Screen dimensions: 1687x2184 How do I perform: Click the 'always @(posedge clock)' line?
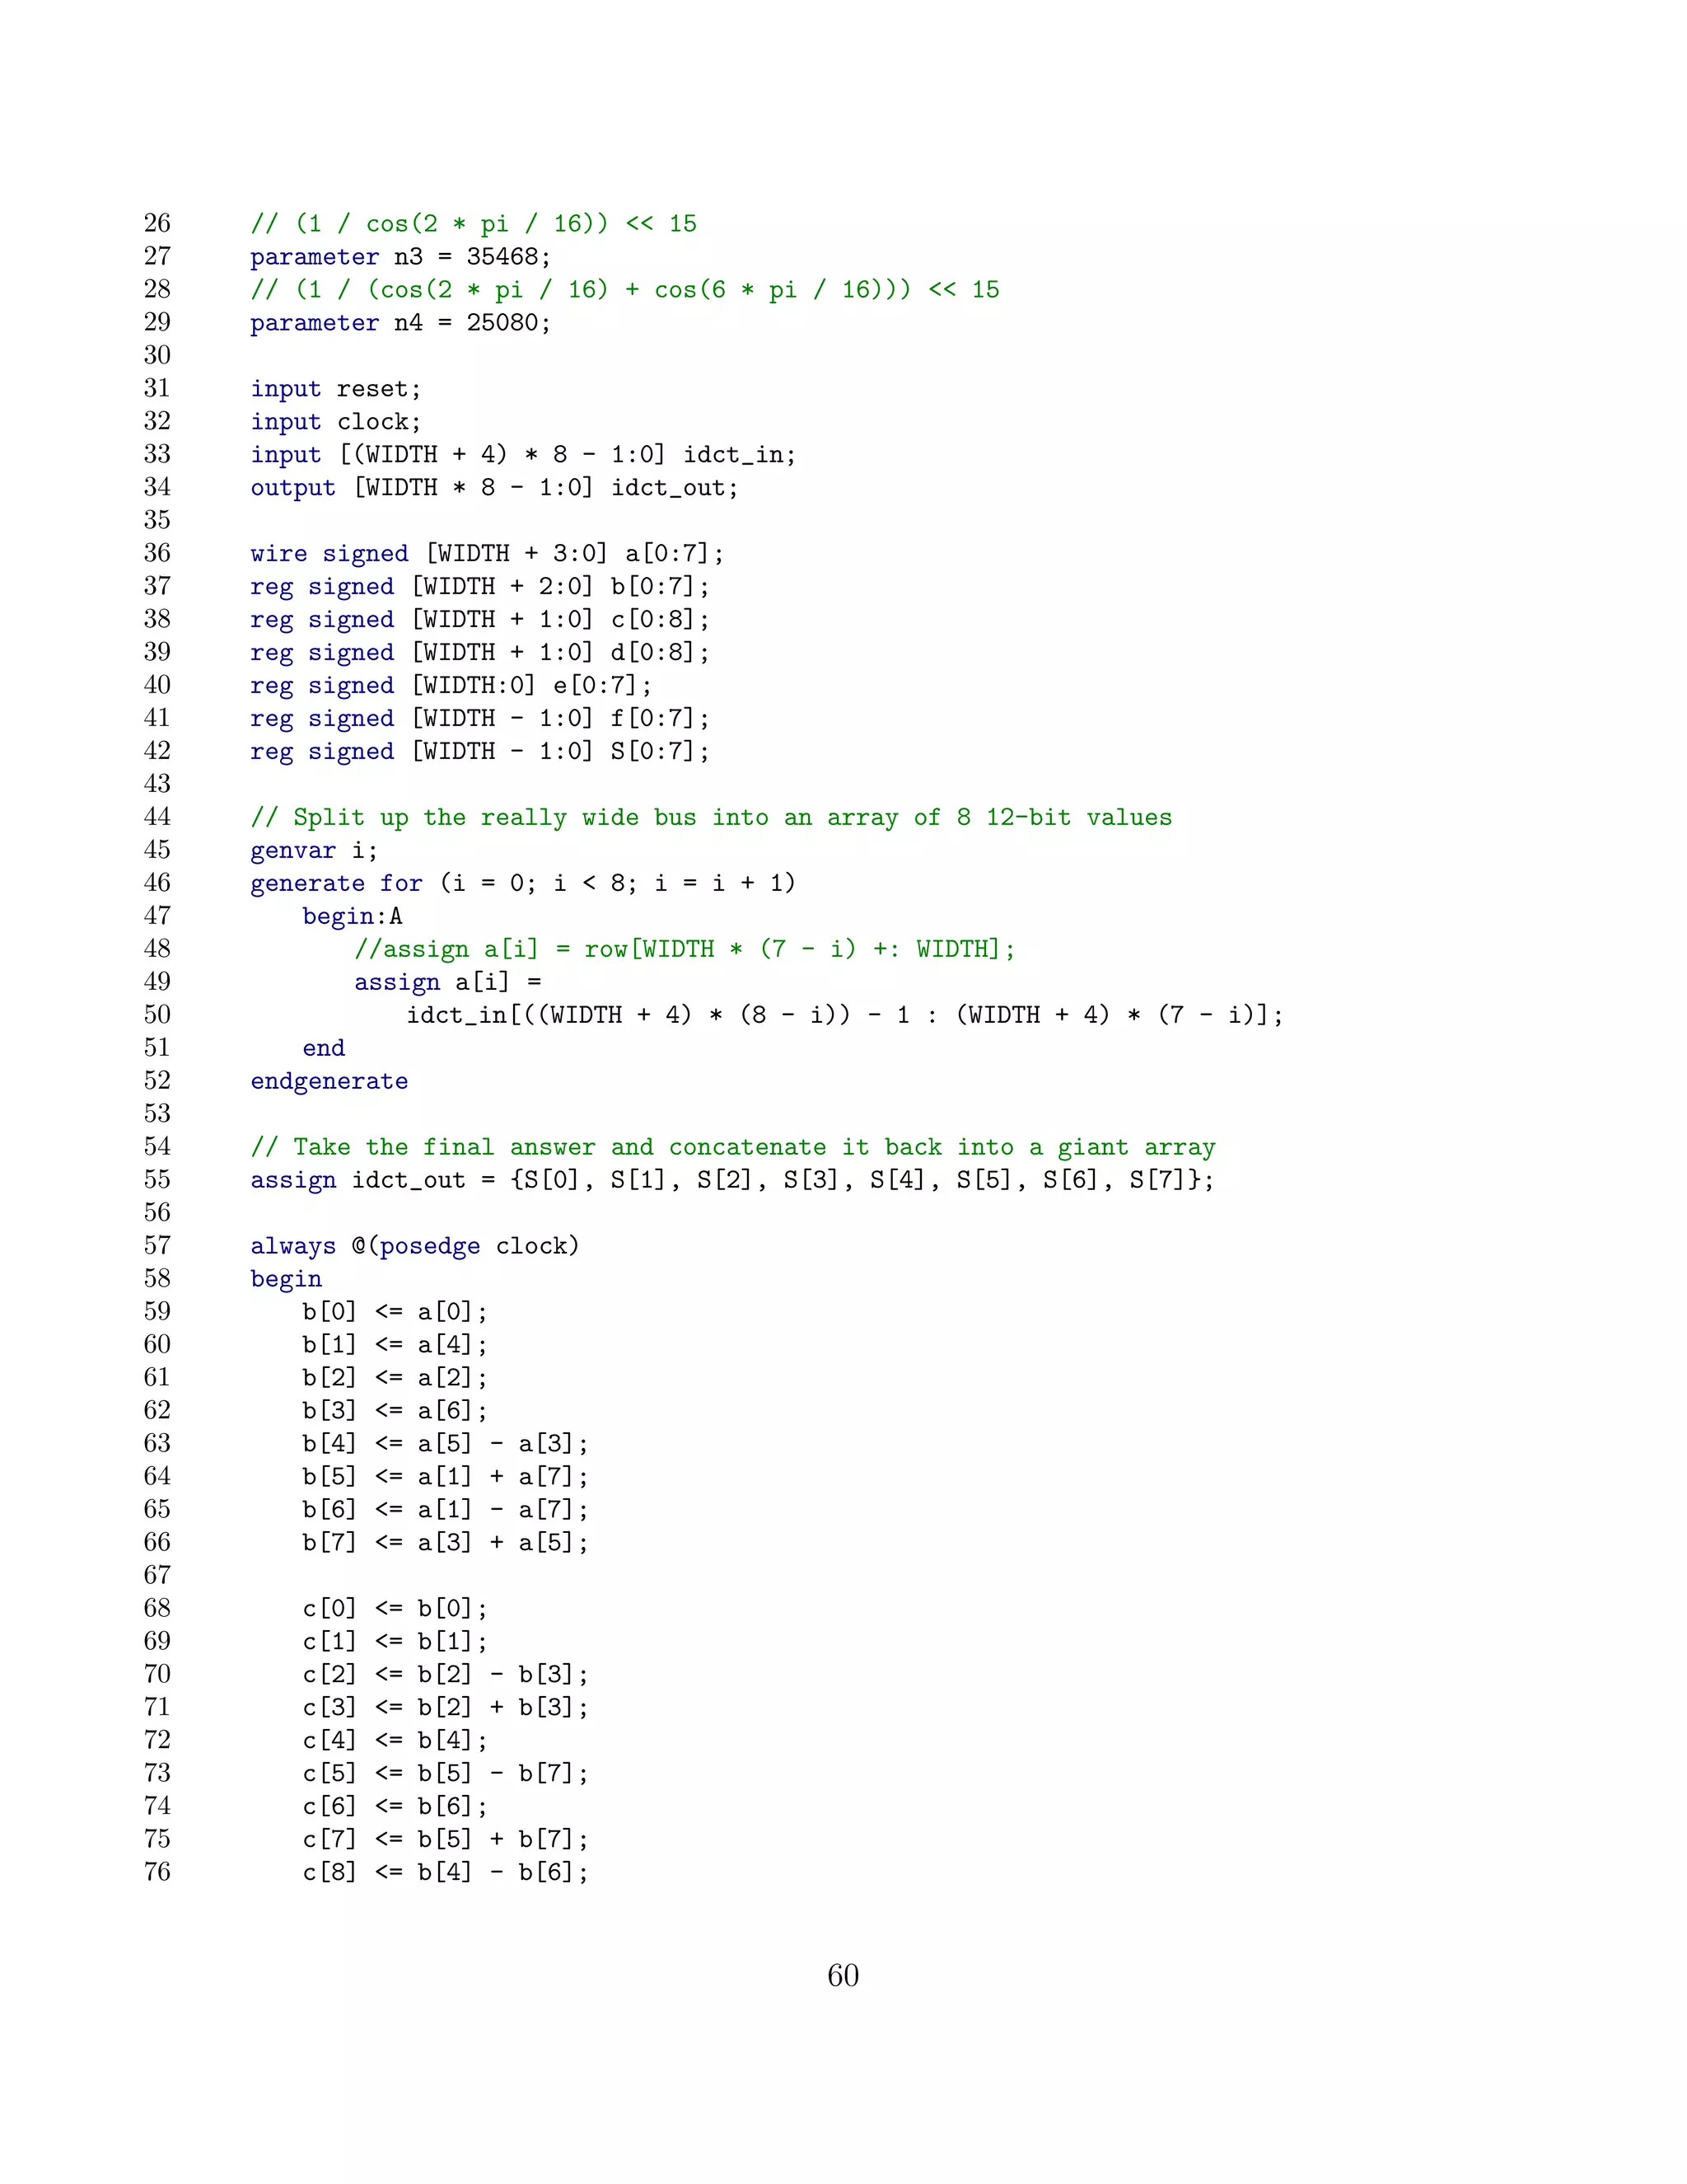(415, 1246)
